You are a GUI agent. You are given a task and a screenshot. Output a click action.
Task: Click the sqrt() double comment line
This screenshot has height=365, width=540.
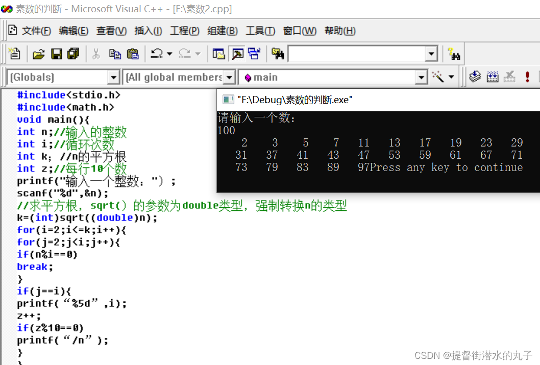point(182,206)
